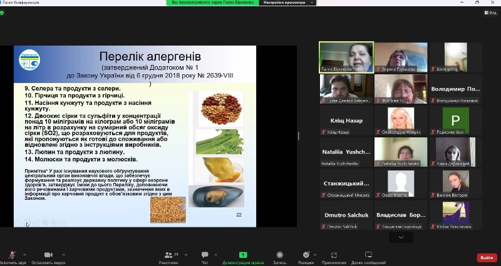Image resolution: width=501 pixels, height=266 pixels.
Task: Open the Reactions smiley icon
Action: (x=306, y=255)
